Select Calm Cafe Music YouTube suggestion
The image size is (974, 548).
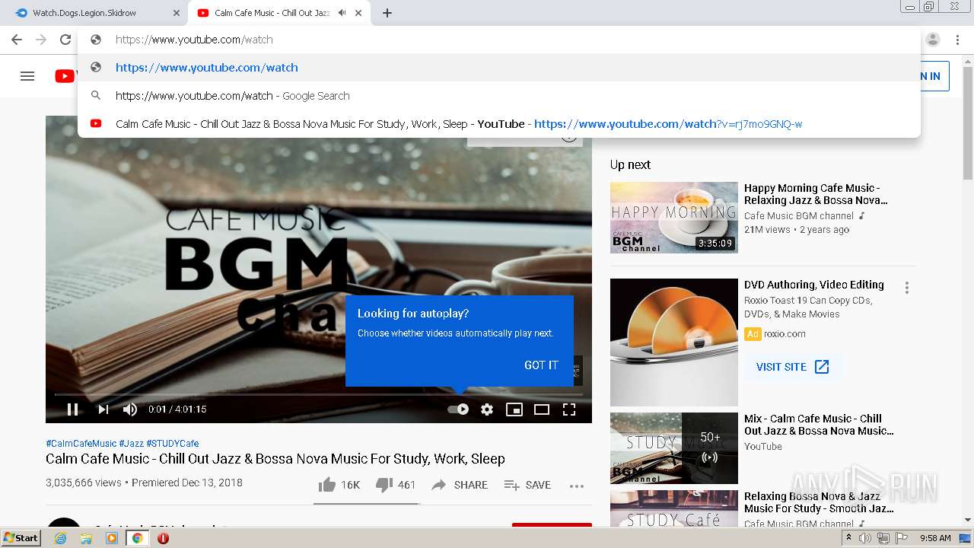[499, 124]
